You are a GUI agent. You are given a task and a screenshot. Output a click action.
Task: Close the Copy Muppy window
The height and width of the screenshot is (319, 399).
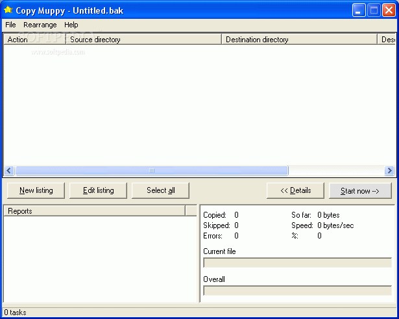(x=389, y=10)
